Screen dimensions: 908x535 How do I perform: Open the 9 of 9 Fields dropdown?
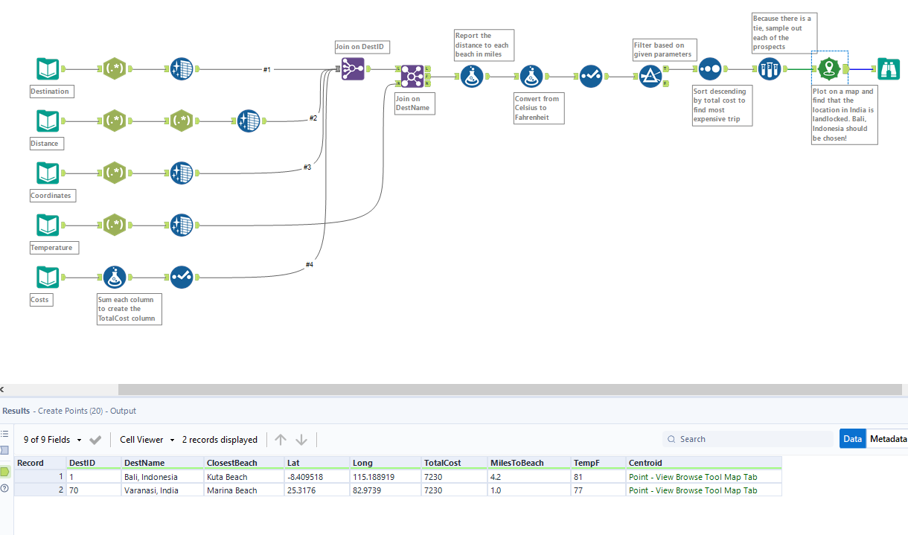(x=54, y=440)
